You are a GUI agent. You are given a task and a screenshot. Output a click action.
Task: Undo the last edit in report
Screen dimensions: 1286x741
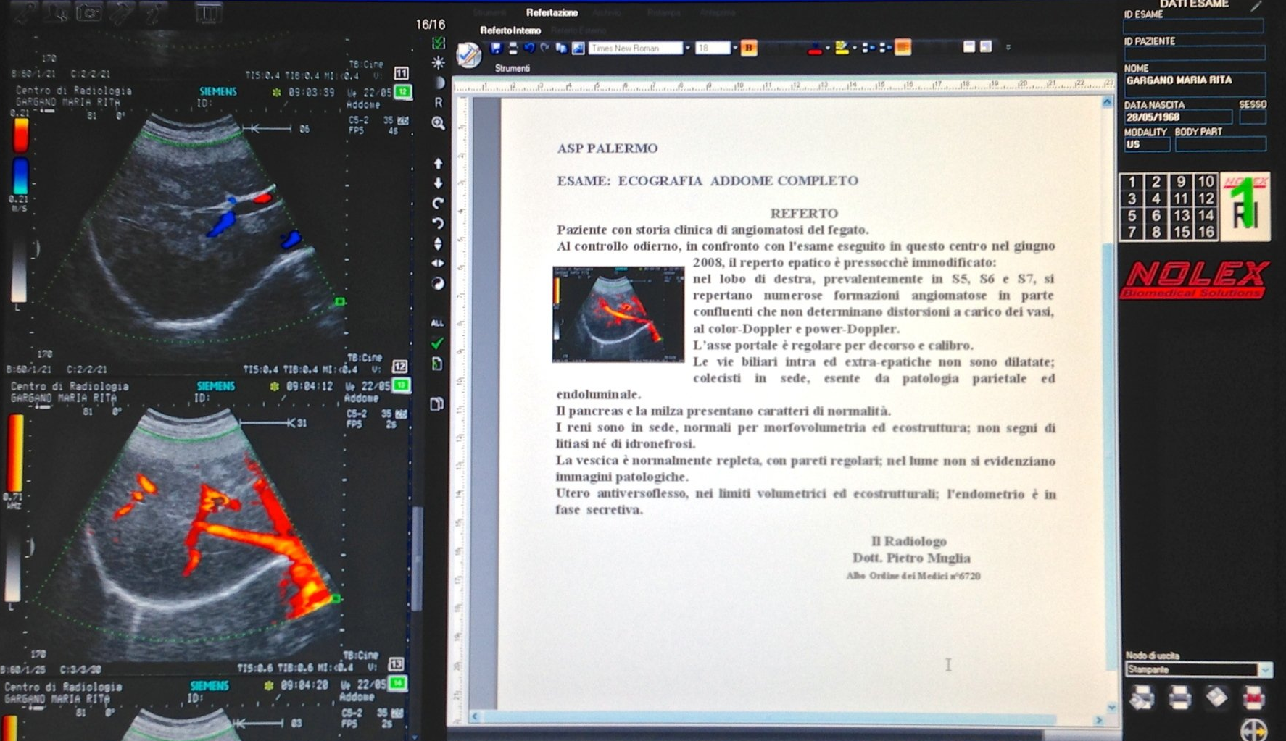tap(529, 48)
